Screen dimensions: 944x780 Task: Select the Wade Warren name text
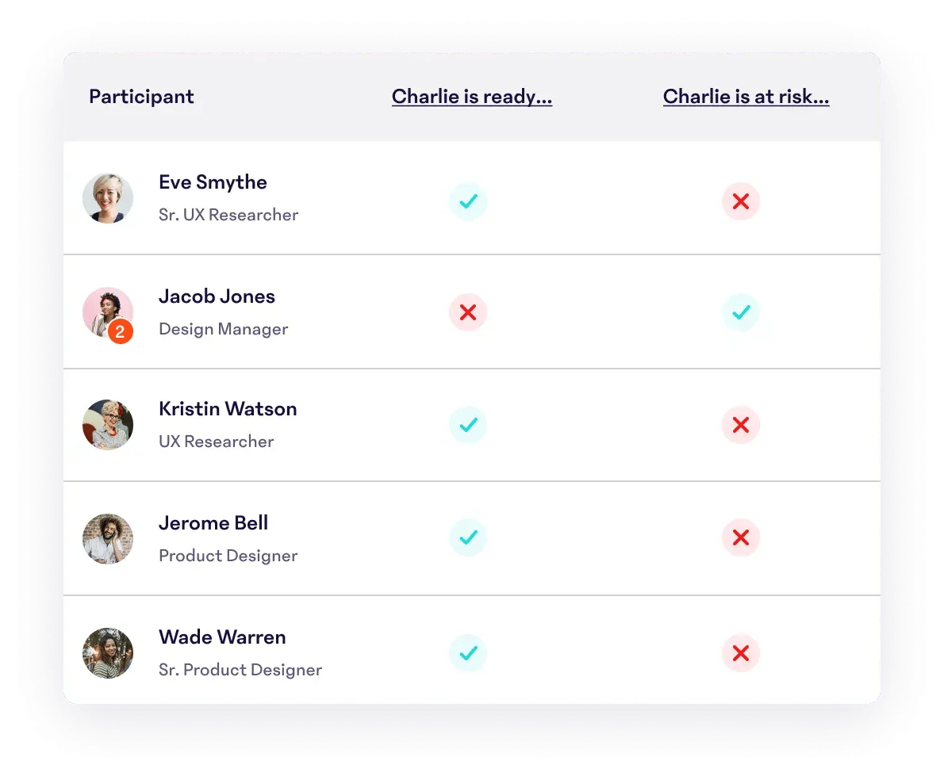coord(222,637)
